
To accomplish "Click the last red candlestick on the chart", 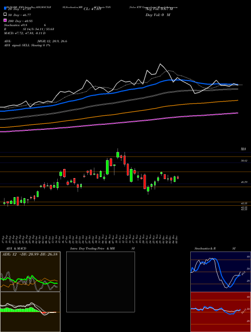I will tap(178, 178).
